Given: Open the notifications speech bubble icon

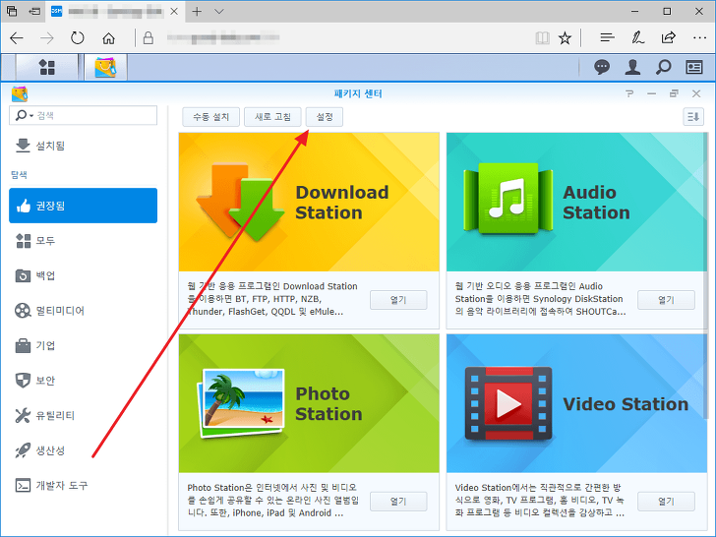Looking at the screenshot, I should point(602,67).
